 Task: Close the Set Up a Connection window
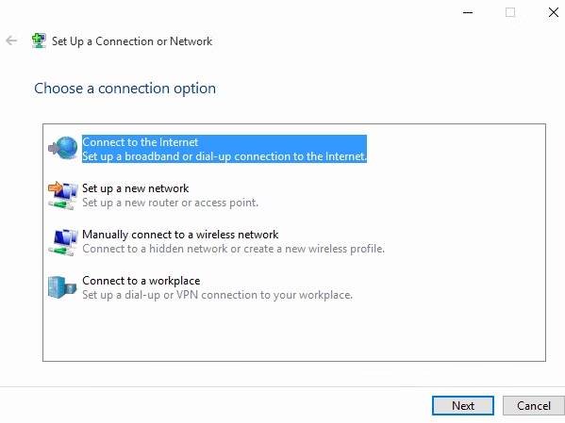[554, 12]
